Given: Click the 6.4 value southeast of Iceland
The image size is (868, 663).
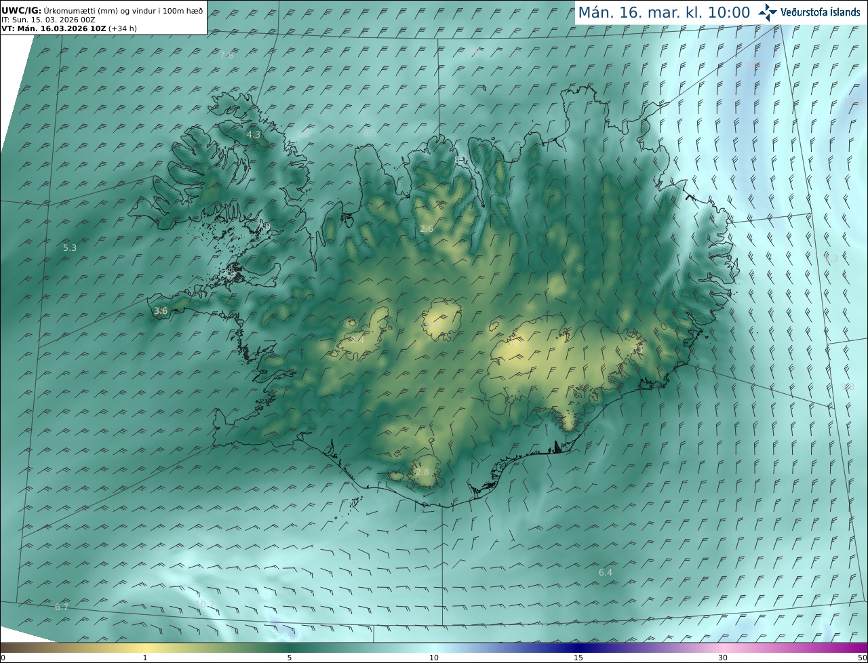Looking at the screenshot, I should click(x=606, y=573).
